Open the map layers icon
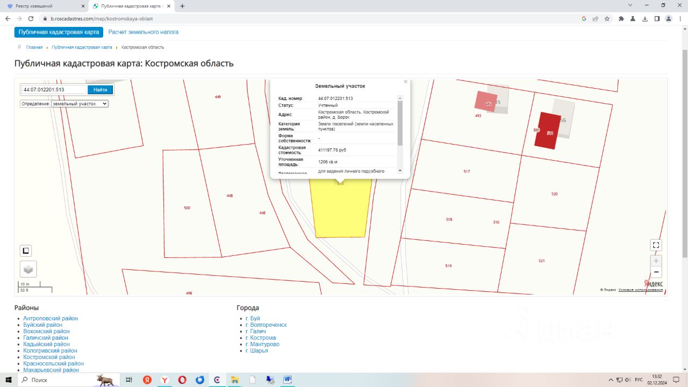The width and height of the screenshot is (688, 387). pos(28,269)
